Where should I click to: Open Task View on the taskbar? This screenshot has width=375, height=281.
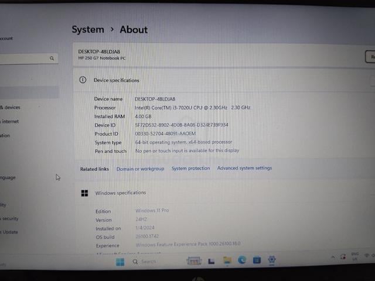pyautogui.click(x=211, y=261)
